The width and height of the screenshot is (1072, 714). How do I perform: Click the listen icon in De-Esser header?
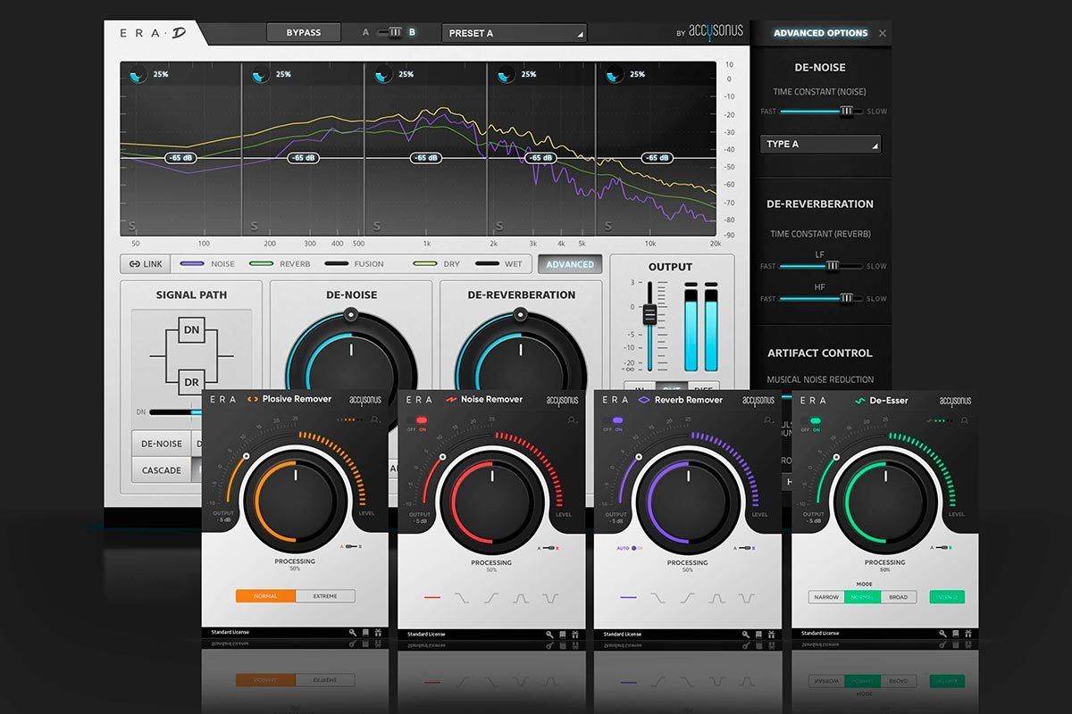[964, 419]
